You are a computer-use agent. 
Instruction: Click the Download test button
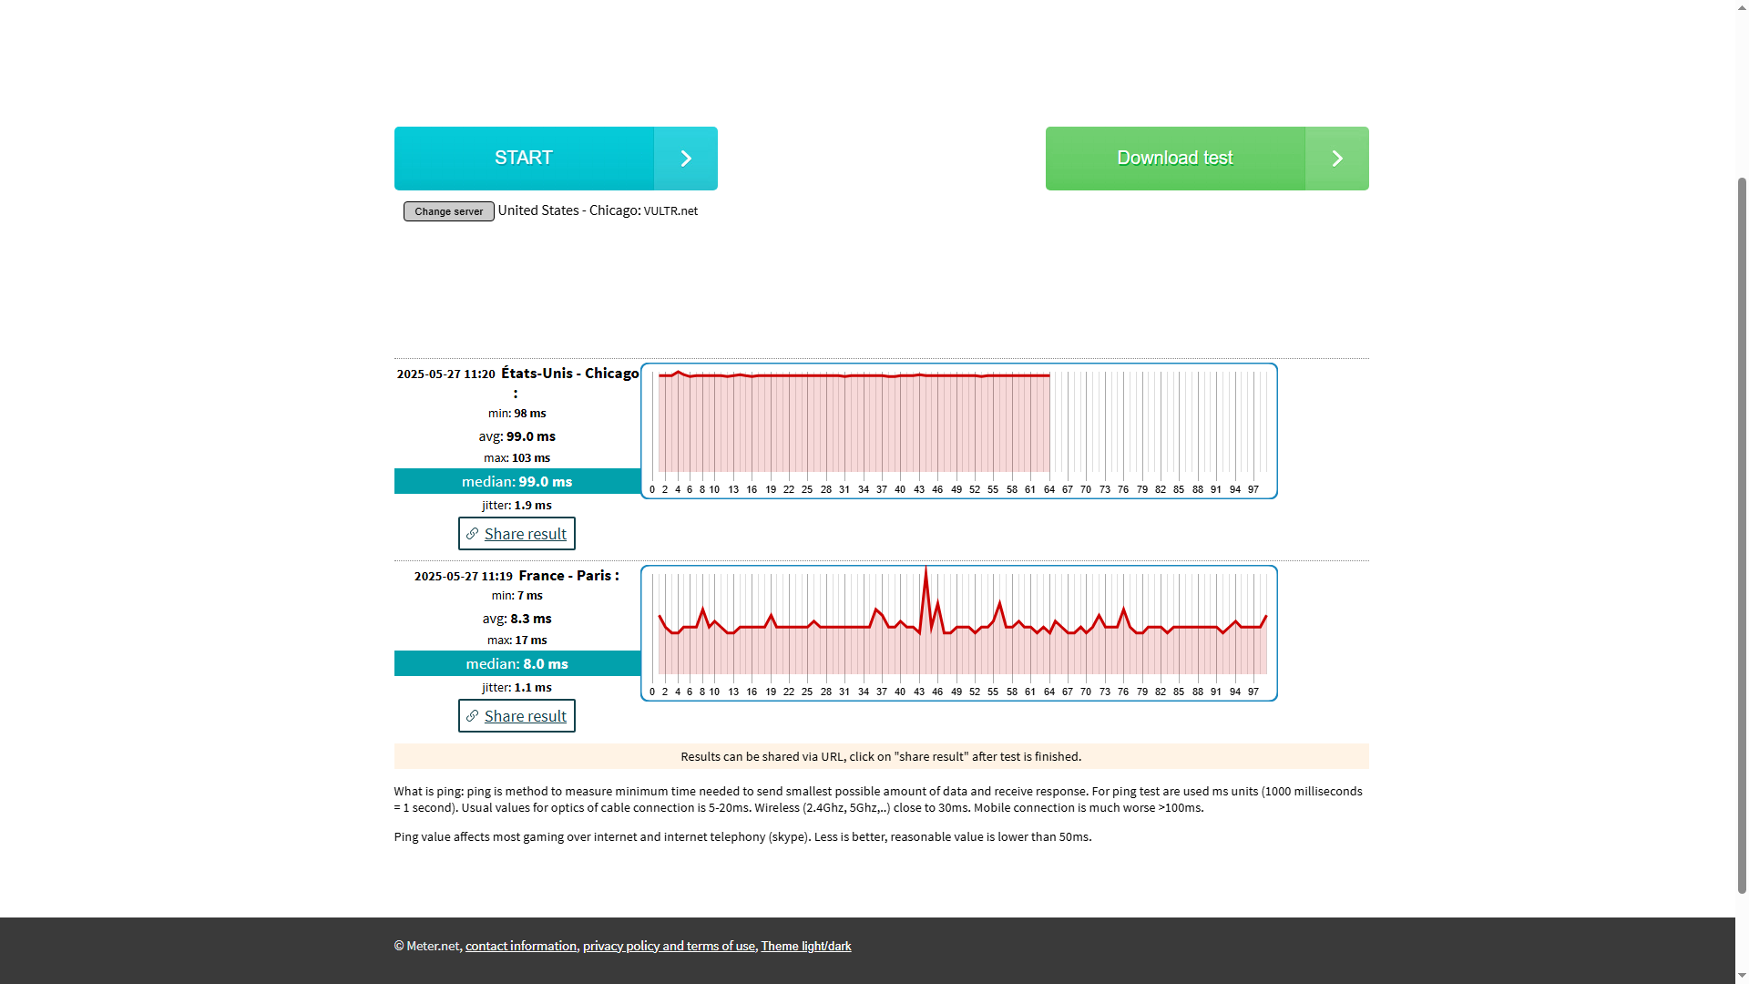(x=1175, y=159)
